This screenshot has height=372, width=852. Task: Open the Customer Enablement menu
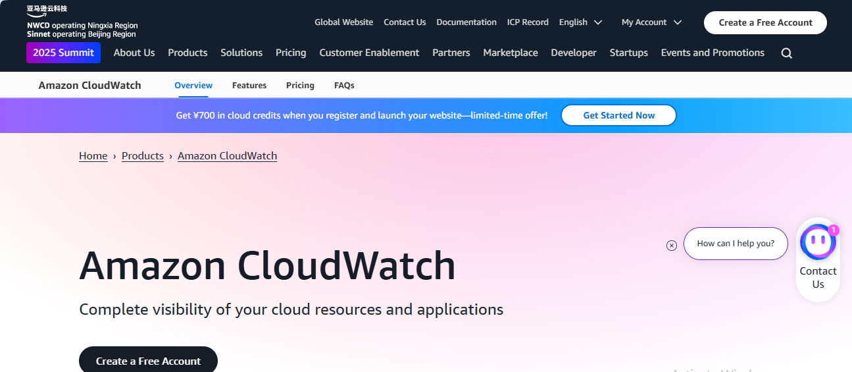[x=369, y=53]
